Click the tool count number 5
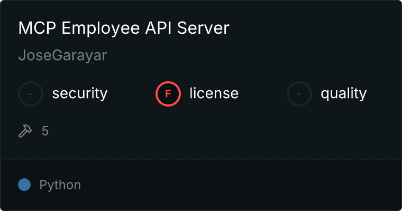Image resolution: width=402 pixels, height=211 pixels. coord(45,131)
